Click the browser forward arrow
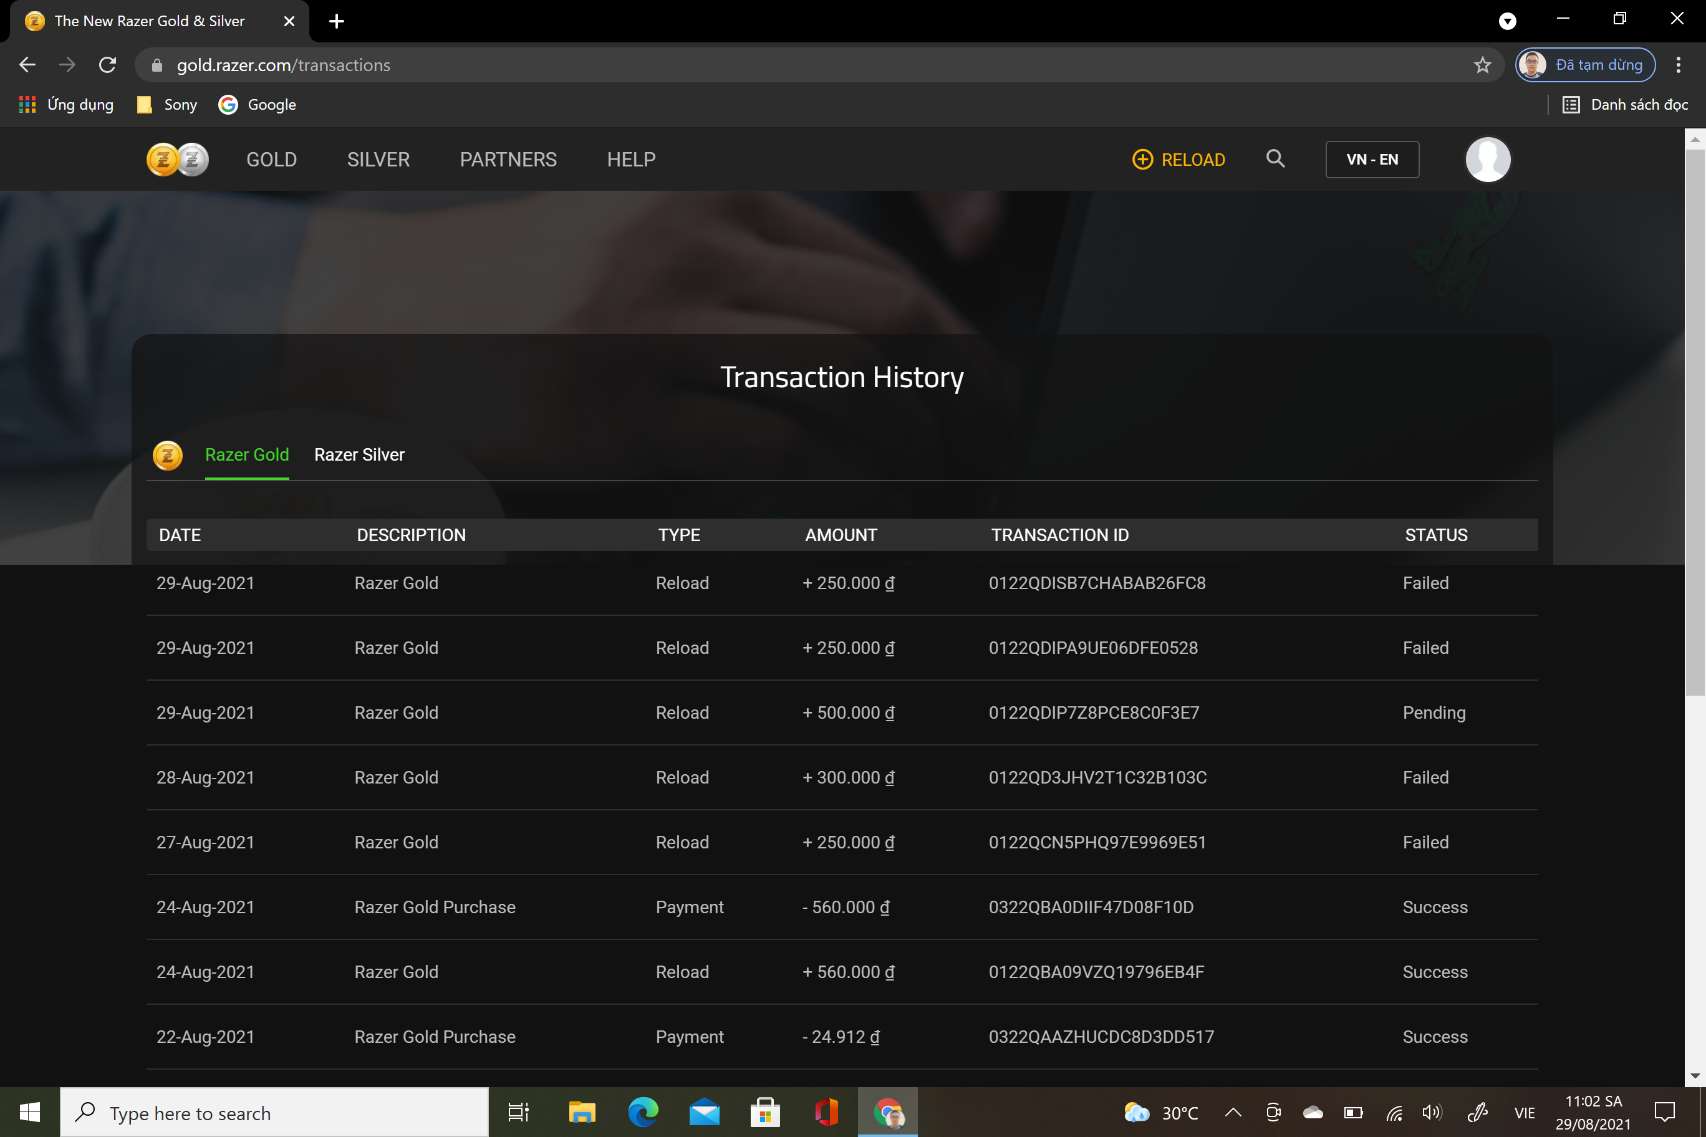Screen dimensions: 1706x1137 coord(67,65)
